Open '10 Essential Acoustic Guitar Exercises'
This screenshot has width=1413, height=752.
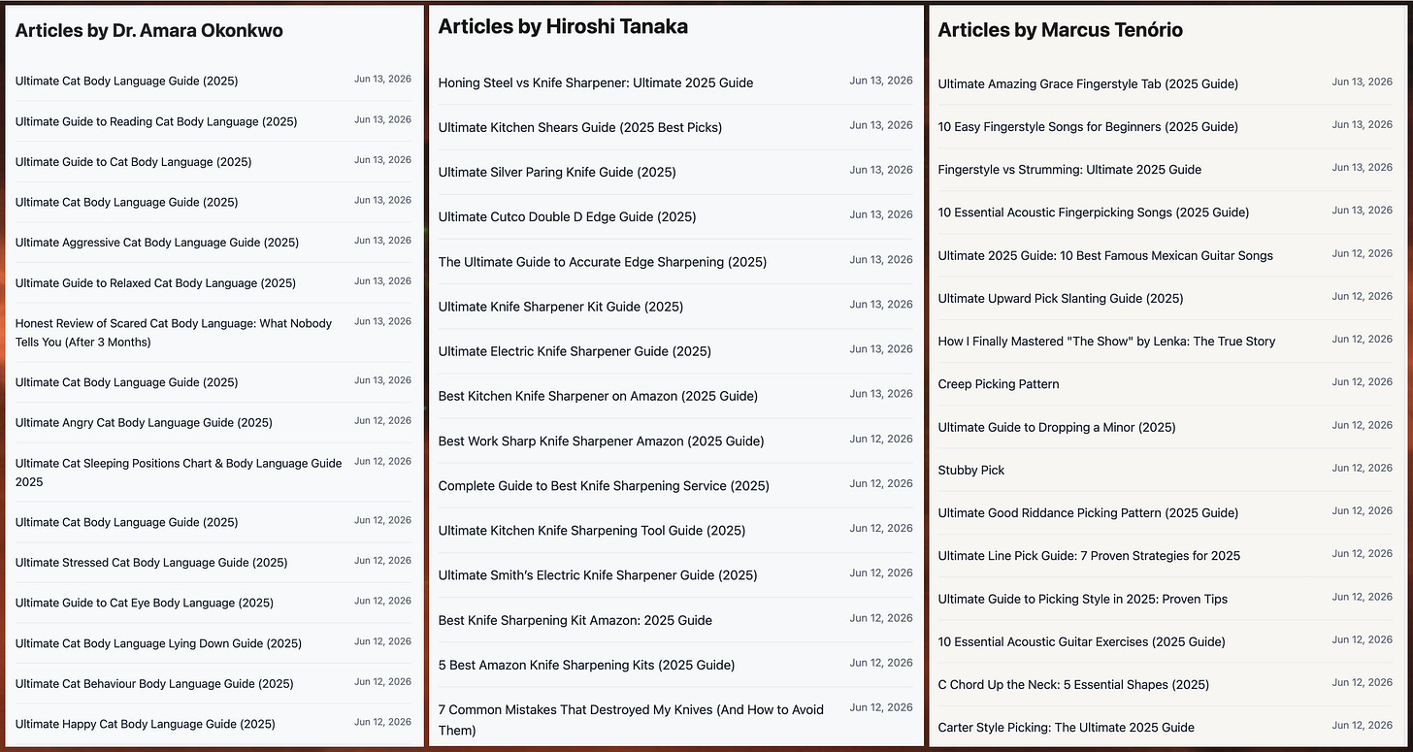pos(1082,641)
